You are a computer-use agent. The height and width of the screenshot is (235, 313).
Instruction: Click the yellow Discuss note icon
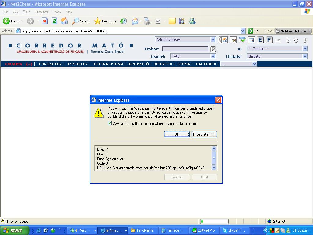[172, 21]
